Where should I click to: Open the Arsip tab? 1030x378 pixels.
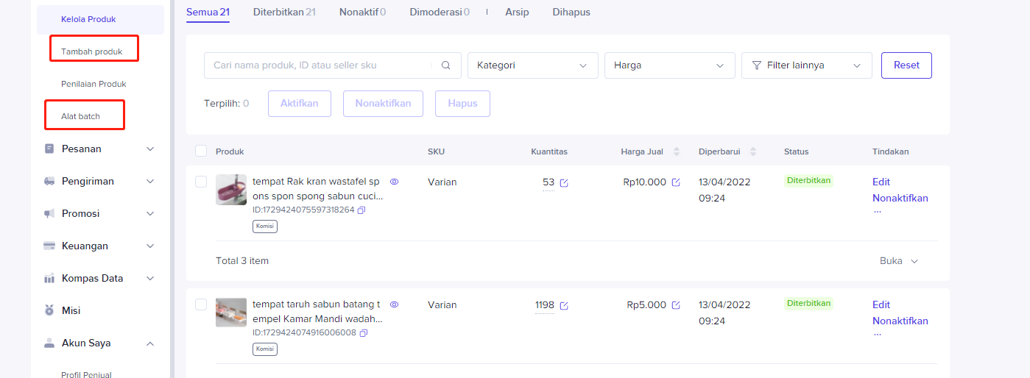(x=517, y=13)
